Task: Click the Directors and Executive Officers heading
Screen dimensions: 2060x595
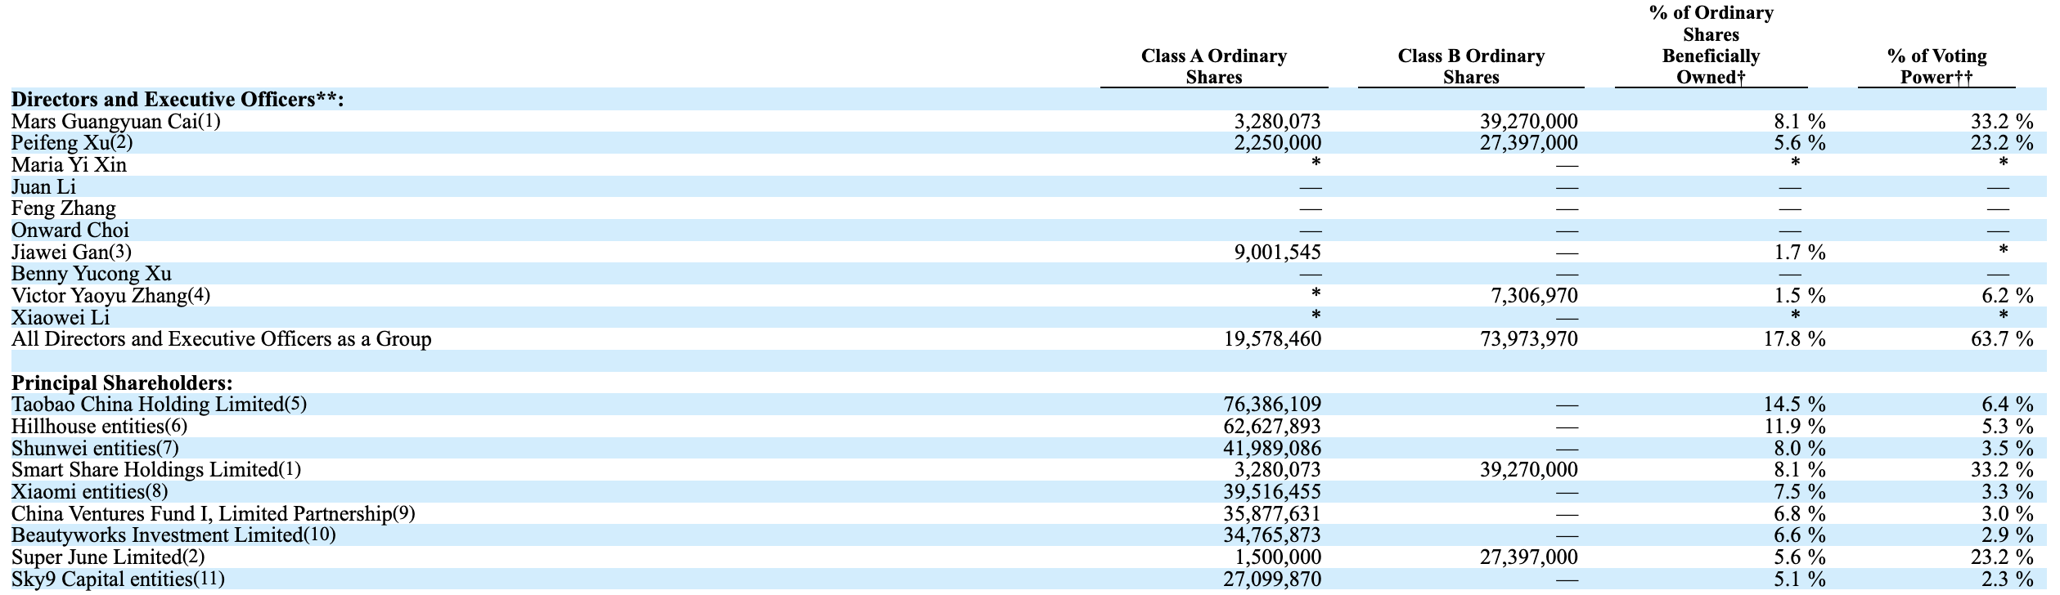Action: [x=178, y=100]
